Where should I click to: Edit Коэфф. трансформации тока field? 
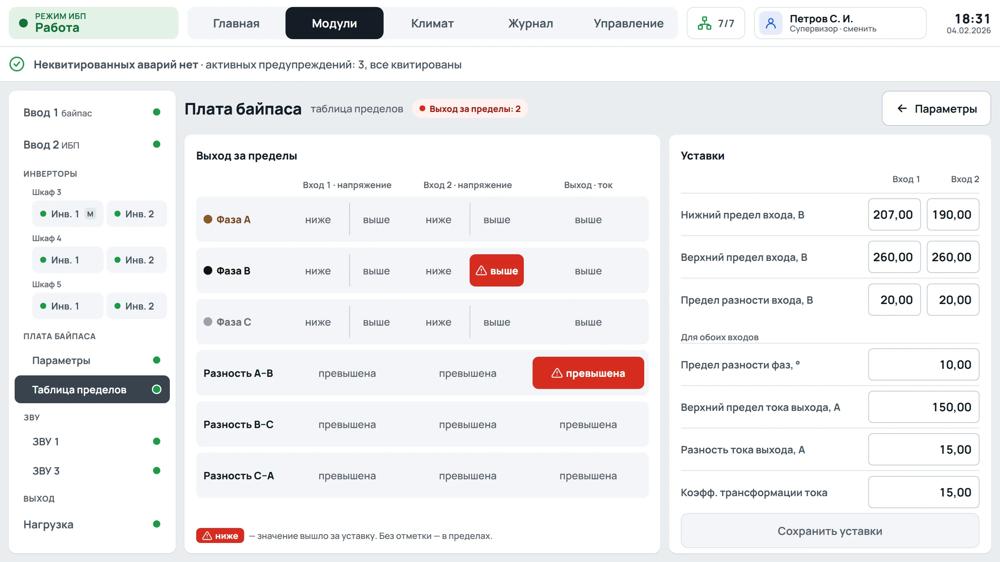click(x=924, y=492)
